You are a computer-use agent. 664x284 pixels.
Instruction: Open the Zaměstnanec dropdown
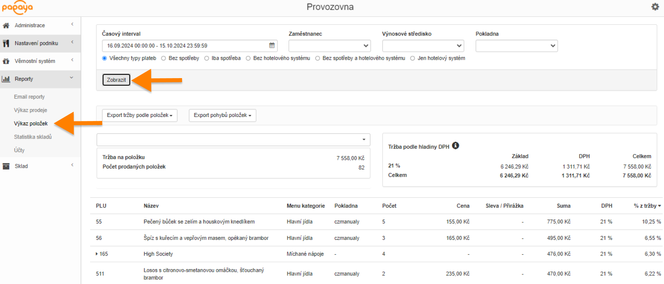click(329, 46)
